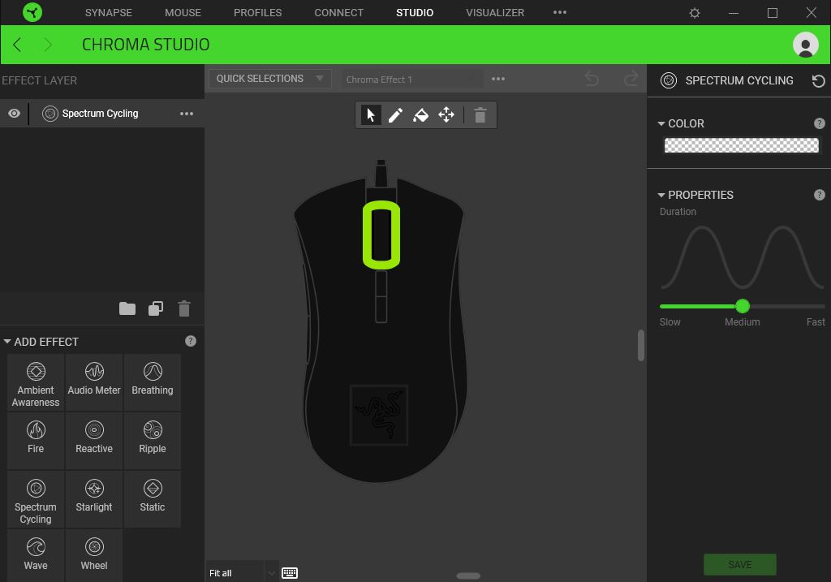Add the Breathing effect
This screenshot has height=582, width=831.
152,382
